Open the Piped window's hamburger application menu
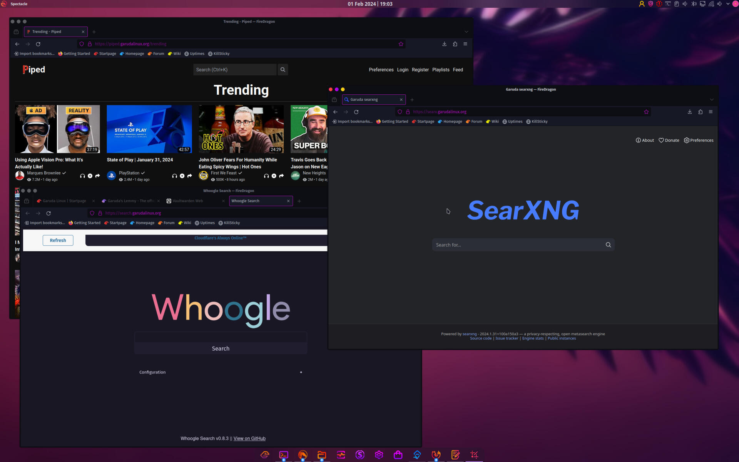 tap(465, 44)
